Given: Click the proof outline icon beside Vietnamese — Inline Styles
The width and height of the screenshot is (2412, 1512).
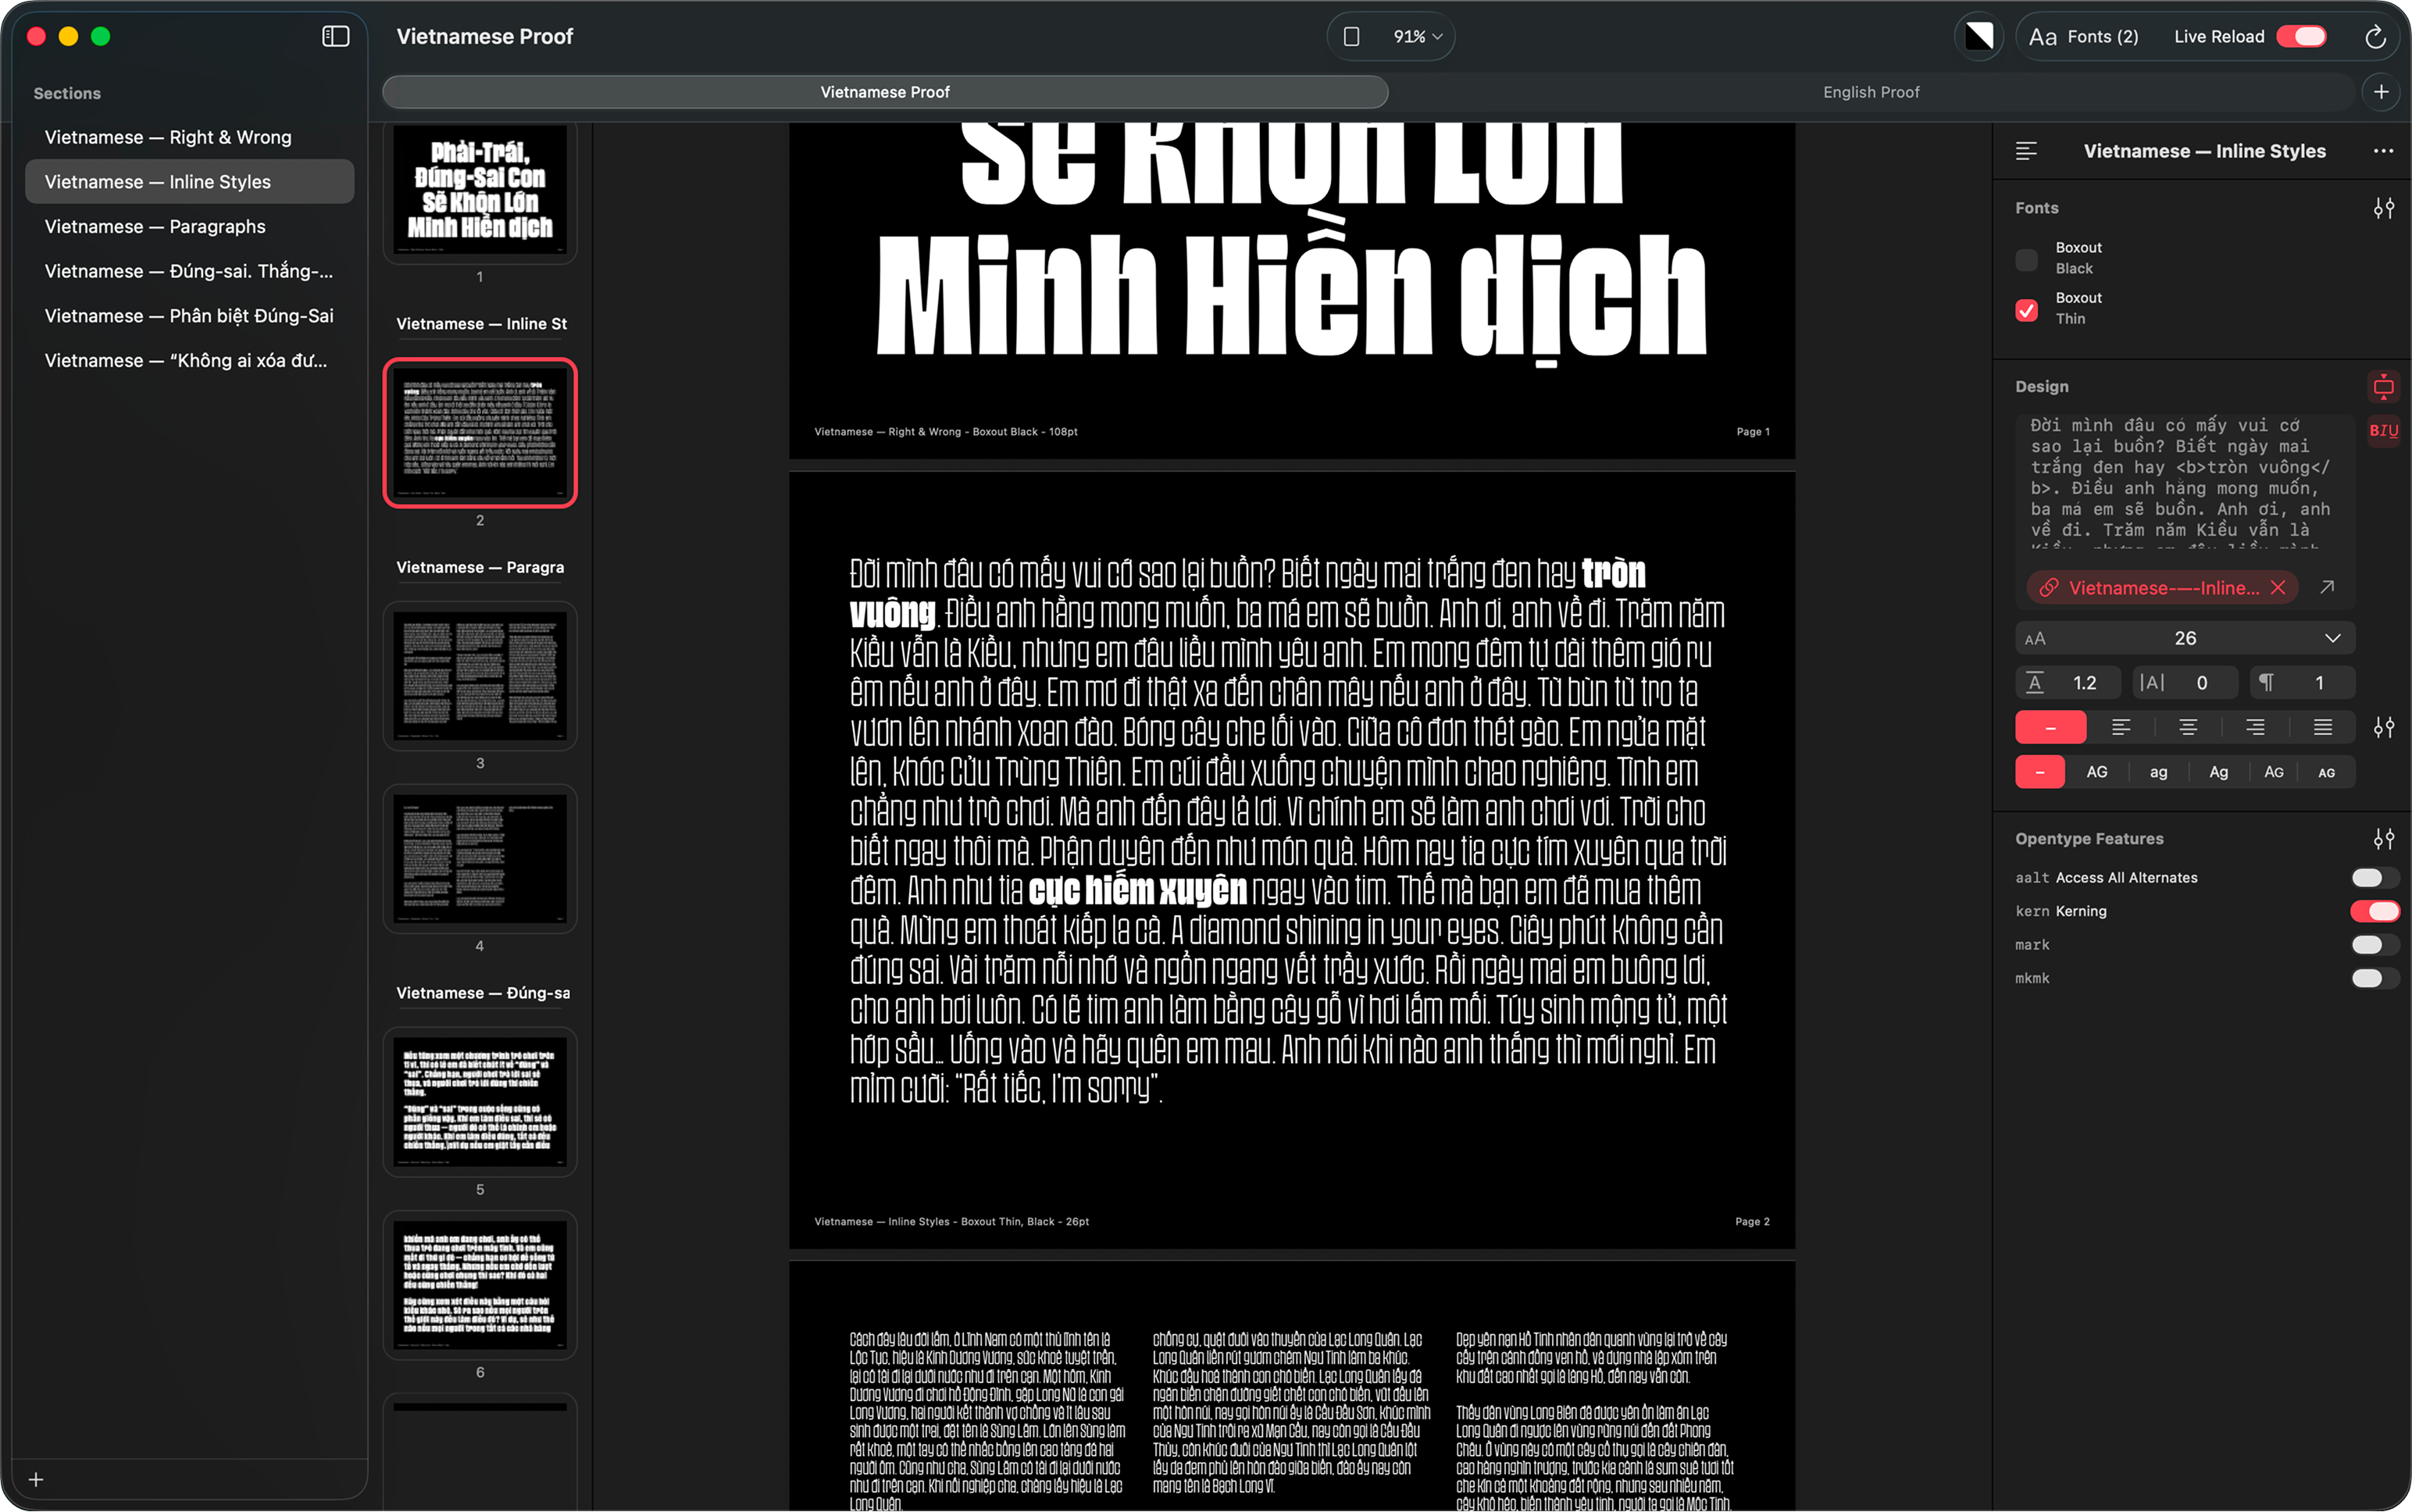Looking at the screenshot, I should (x=2027, y=150).
